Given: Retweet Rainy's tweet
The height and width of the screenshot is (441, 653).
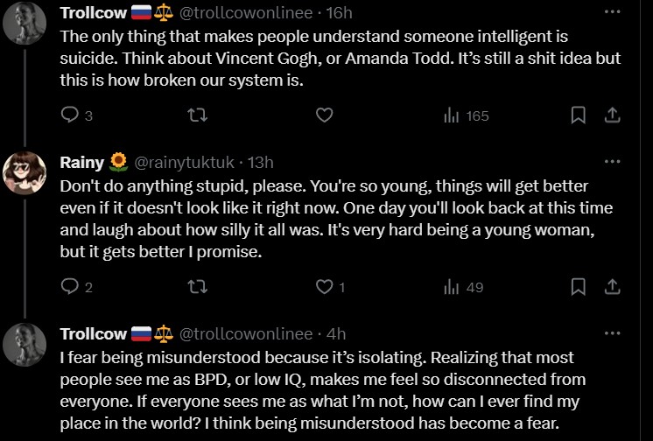Looking at the screenshot, I should tap(198, 286).
